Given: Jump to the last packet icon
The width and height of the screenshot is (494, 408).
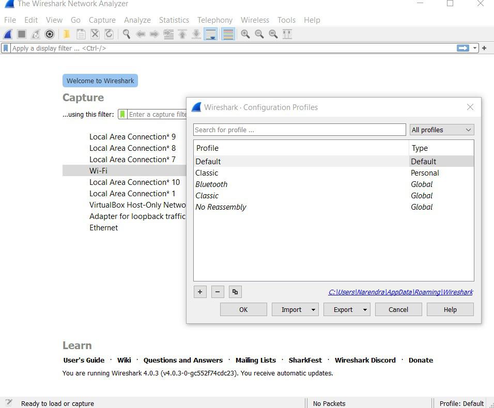Looking at the screenshot, I should [196, 34].
